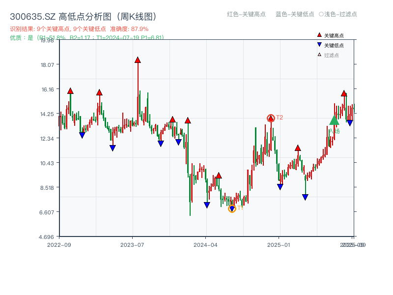Click the earliest red high-point marker after 2022-09
This screenshot has height=295, width=393.
coord(70,91)
